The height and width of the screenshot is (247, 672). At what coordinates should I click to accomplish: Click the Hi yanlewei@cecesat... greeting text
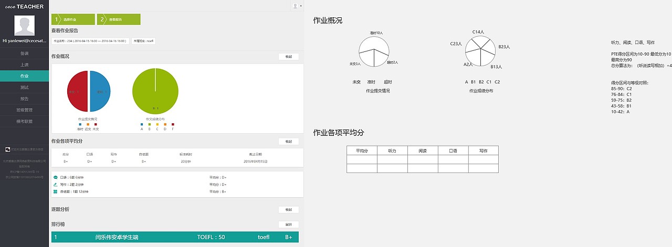(x=24, y=40)
